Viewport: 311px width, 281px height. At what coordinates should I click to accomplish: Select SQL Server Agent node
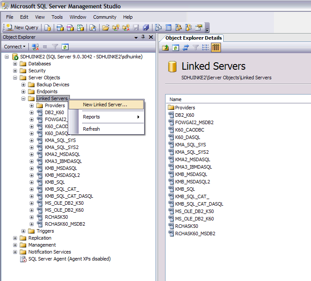pos(69,259)
